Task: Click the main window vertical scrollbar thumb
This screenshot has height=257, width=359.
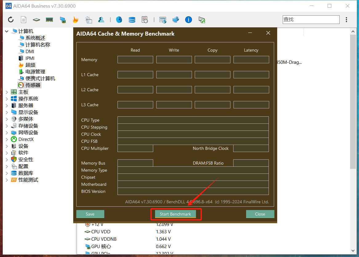Action: coord(353,102)
